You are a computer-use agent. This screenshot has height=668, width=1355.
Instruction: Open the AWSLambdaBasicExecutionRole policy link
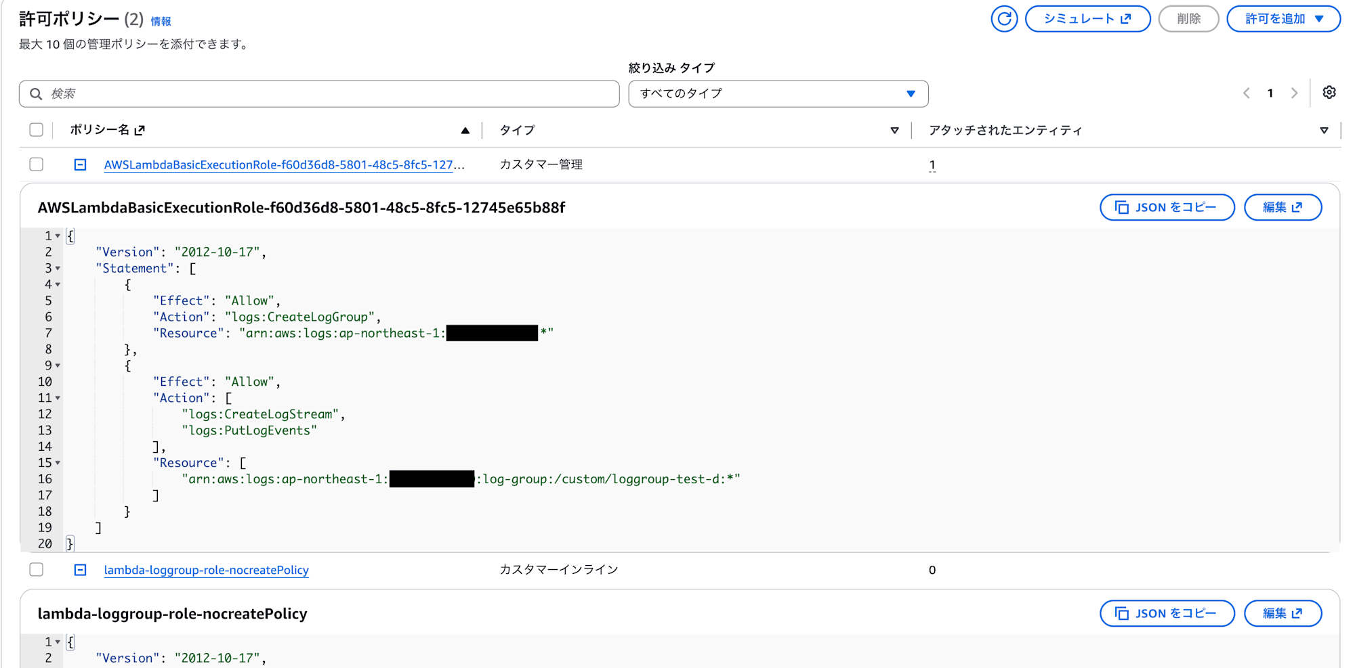click(x=284, y=164)
